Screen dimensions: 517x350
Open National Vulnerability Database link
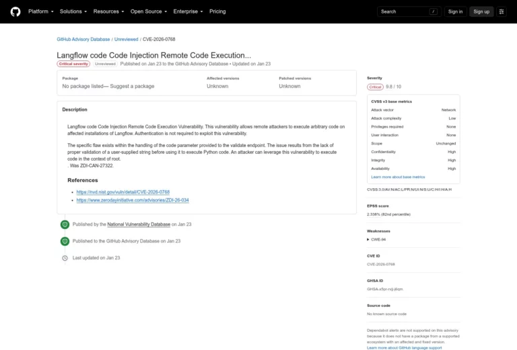click(x=139, y=224)
